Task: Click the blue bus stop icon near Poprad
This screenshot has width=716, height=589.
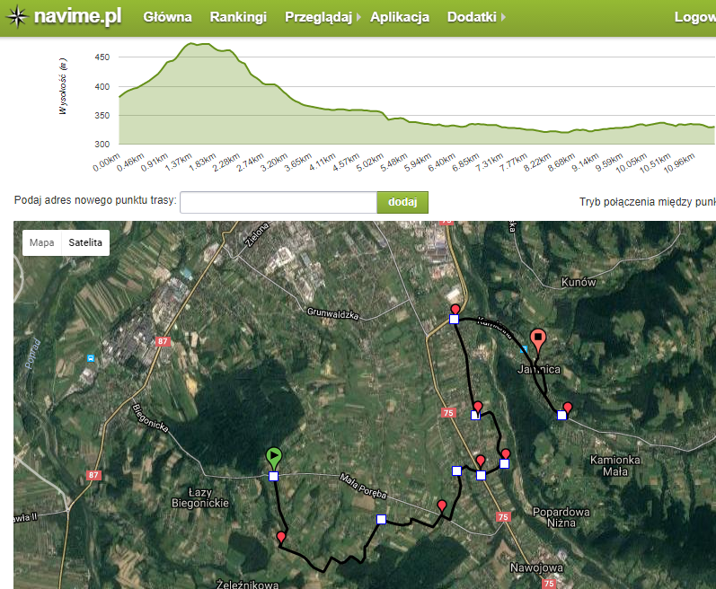Action: tap(91, 358)
